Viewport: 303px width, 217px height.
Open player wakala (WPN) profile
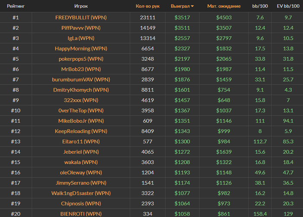(x=81, y=163)
